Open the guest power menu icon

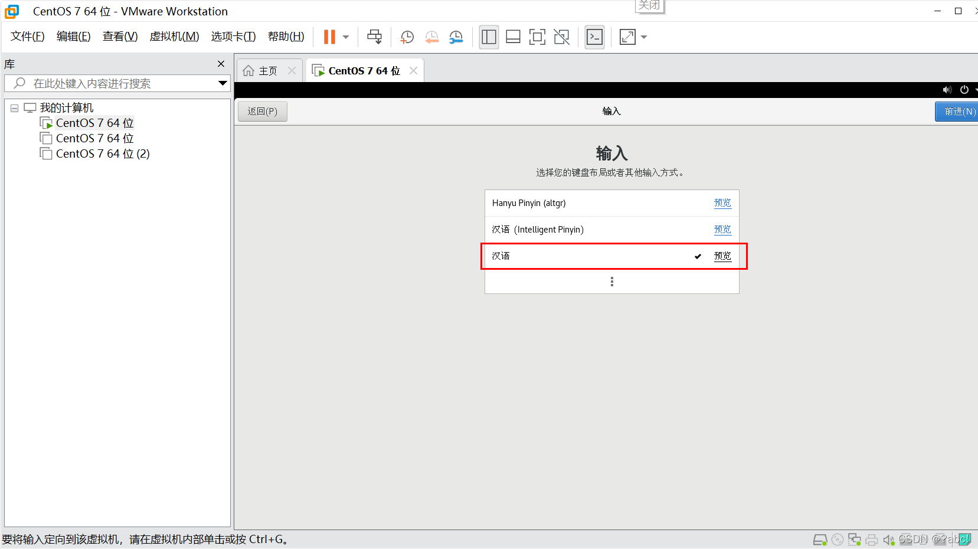click(964, 90)
